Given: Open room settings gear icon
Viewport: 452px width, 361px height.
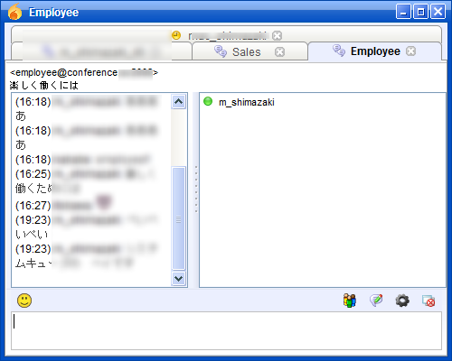Looking at the screenshot, I should click(402, 301).
